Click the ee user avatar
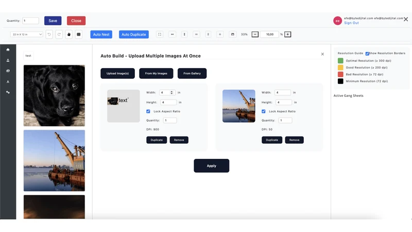Image resolution: width=412 pixels, height=232 pixels. pos(338,21)
